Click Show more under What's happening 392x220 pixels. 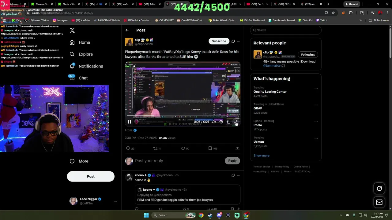pyautogui.click(x=262, y=156)
